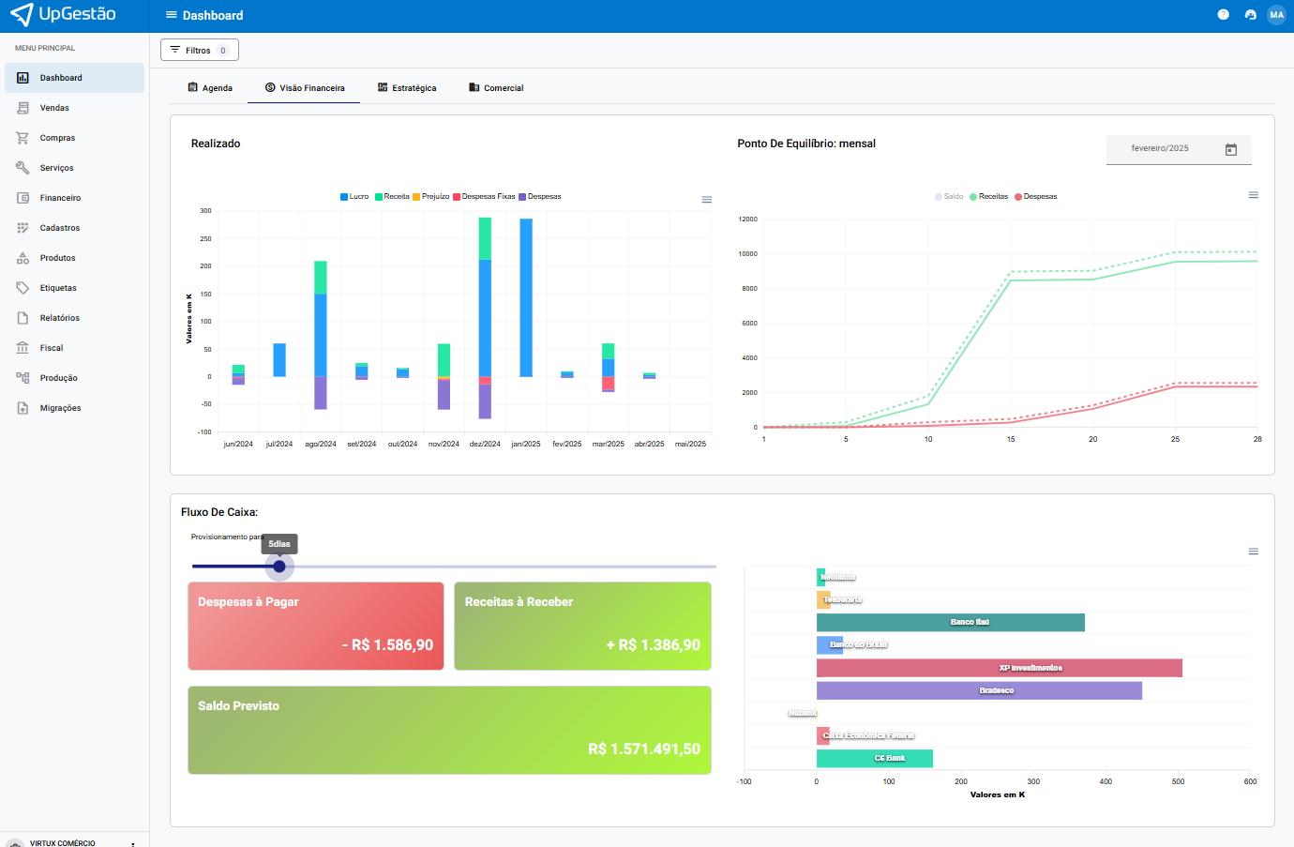The width and height of the screenshot is (1294, 847).
Task: Open calendar picker for fevereiro/2025
Action: 1231,149
